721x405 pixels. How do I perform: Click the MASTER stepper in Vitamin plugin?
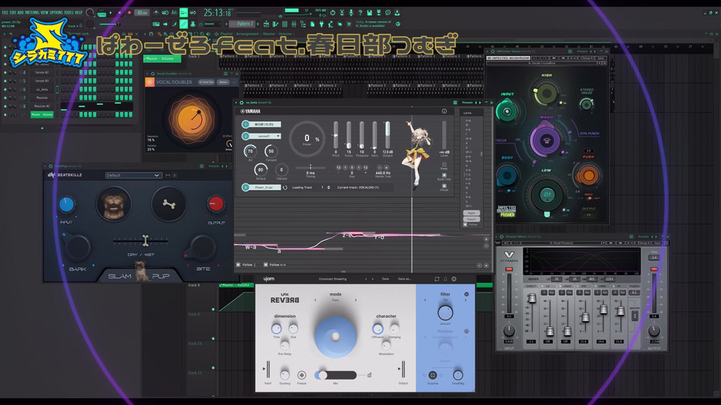pos(635,316)
